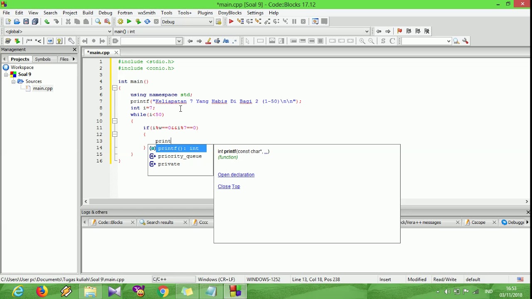Collapse the Sources folder node
532x299 pixels.
point(13,82)
